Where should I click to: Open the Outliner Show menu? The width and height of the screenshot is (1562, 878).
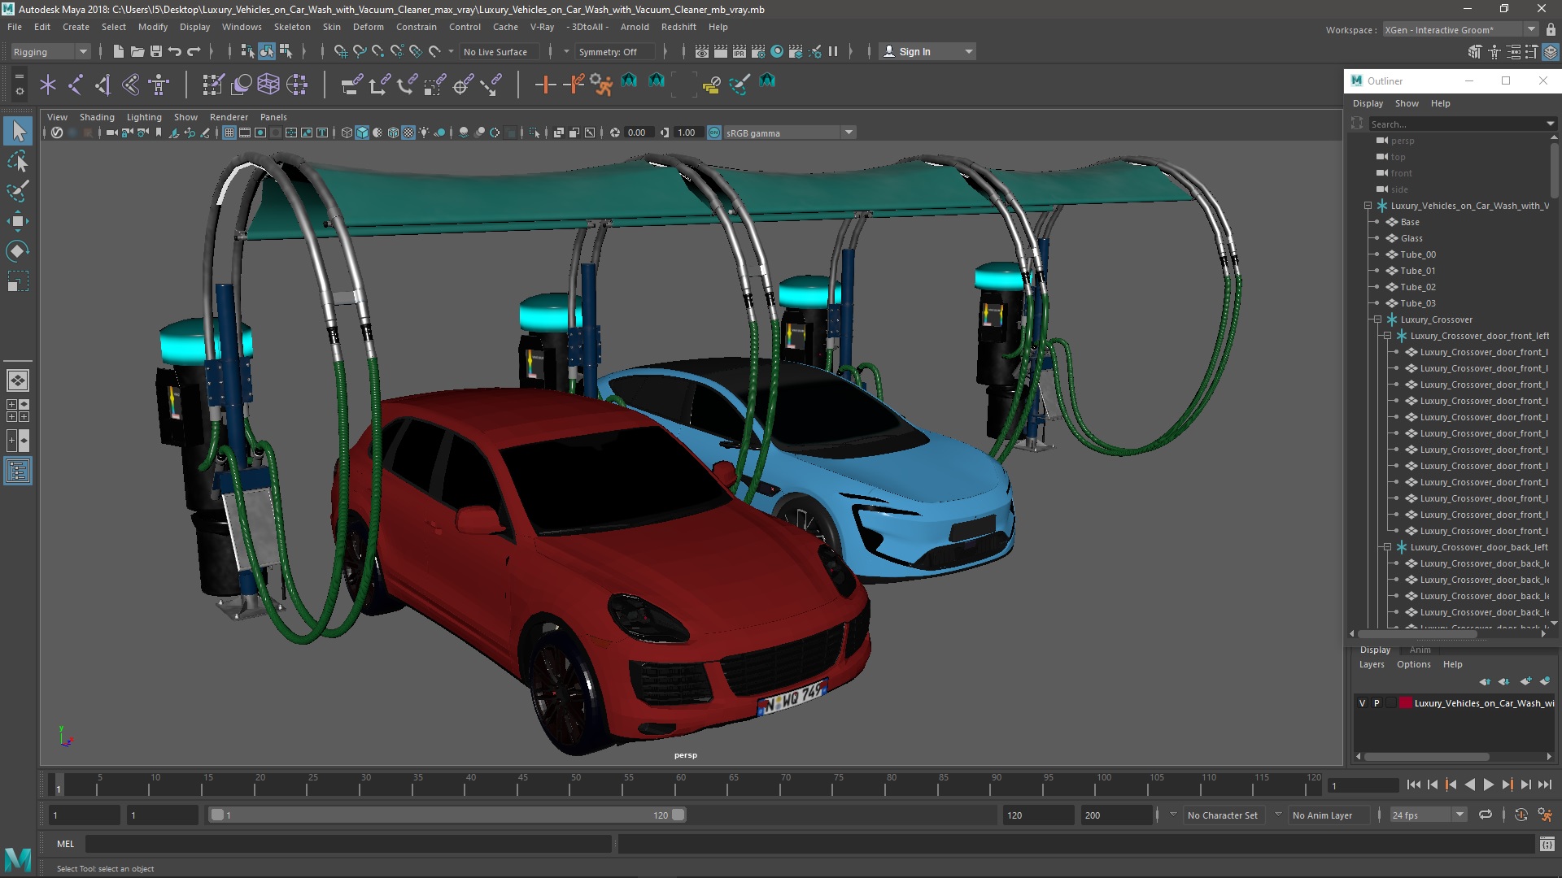[x=1407, y=103]
